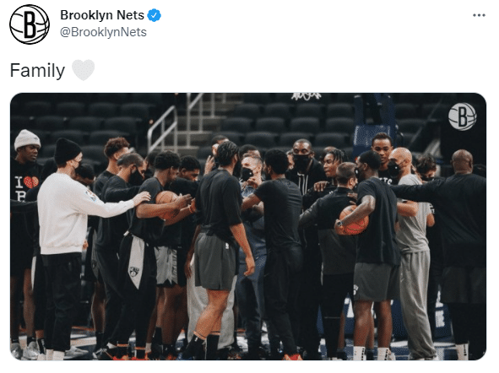Open the tweet's three-dot more menu
Screen dimensions: 499x373
[479, 15]
